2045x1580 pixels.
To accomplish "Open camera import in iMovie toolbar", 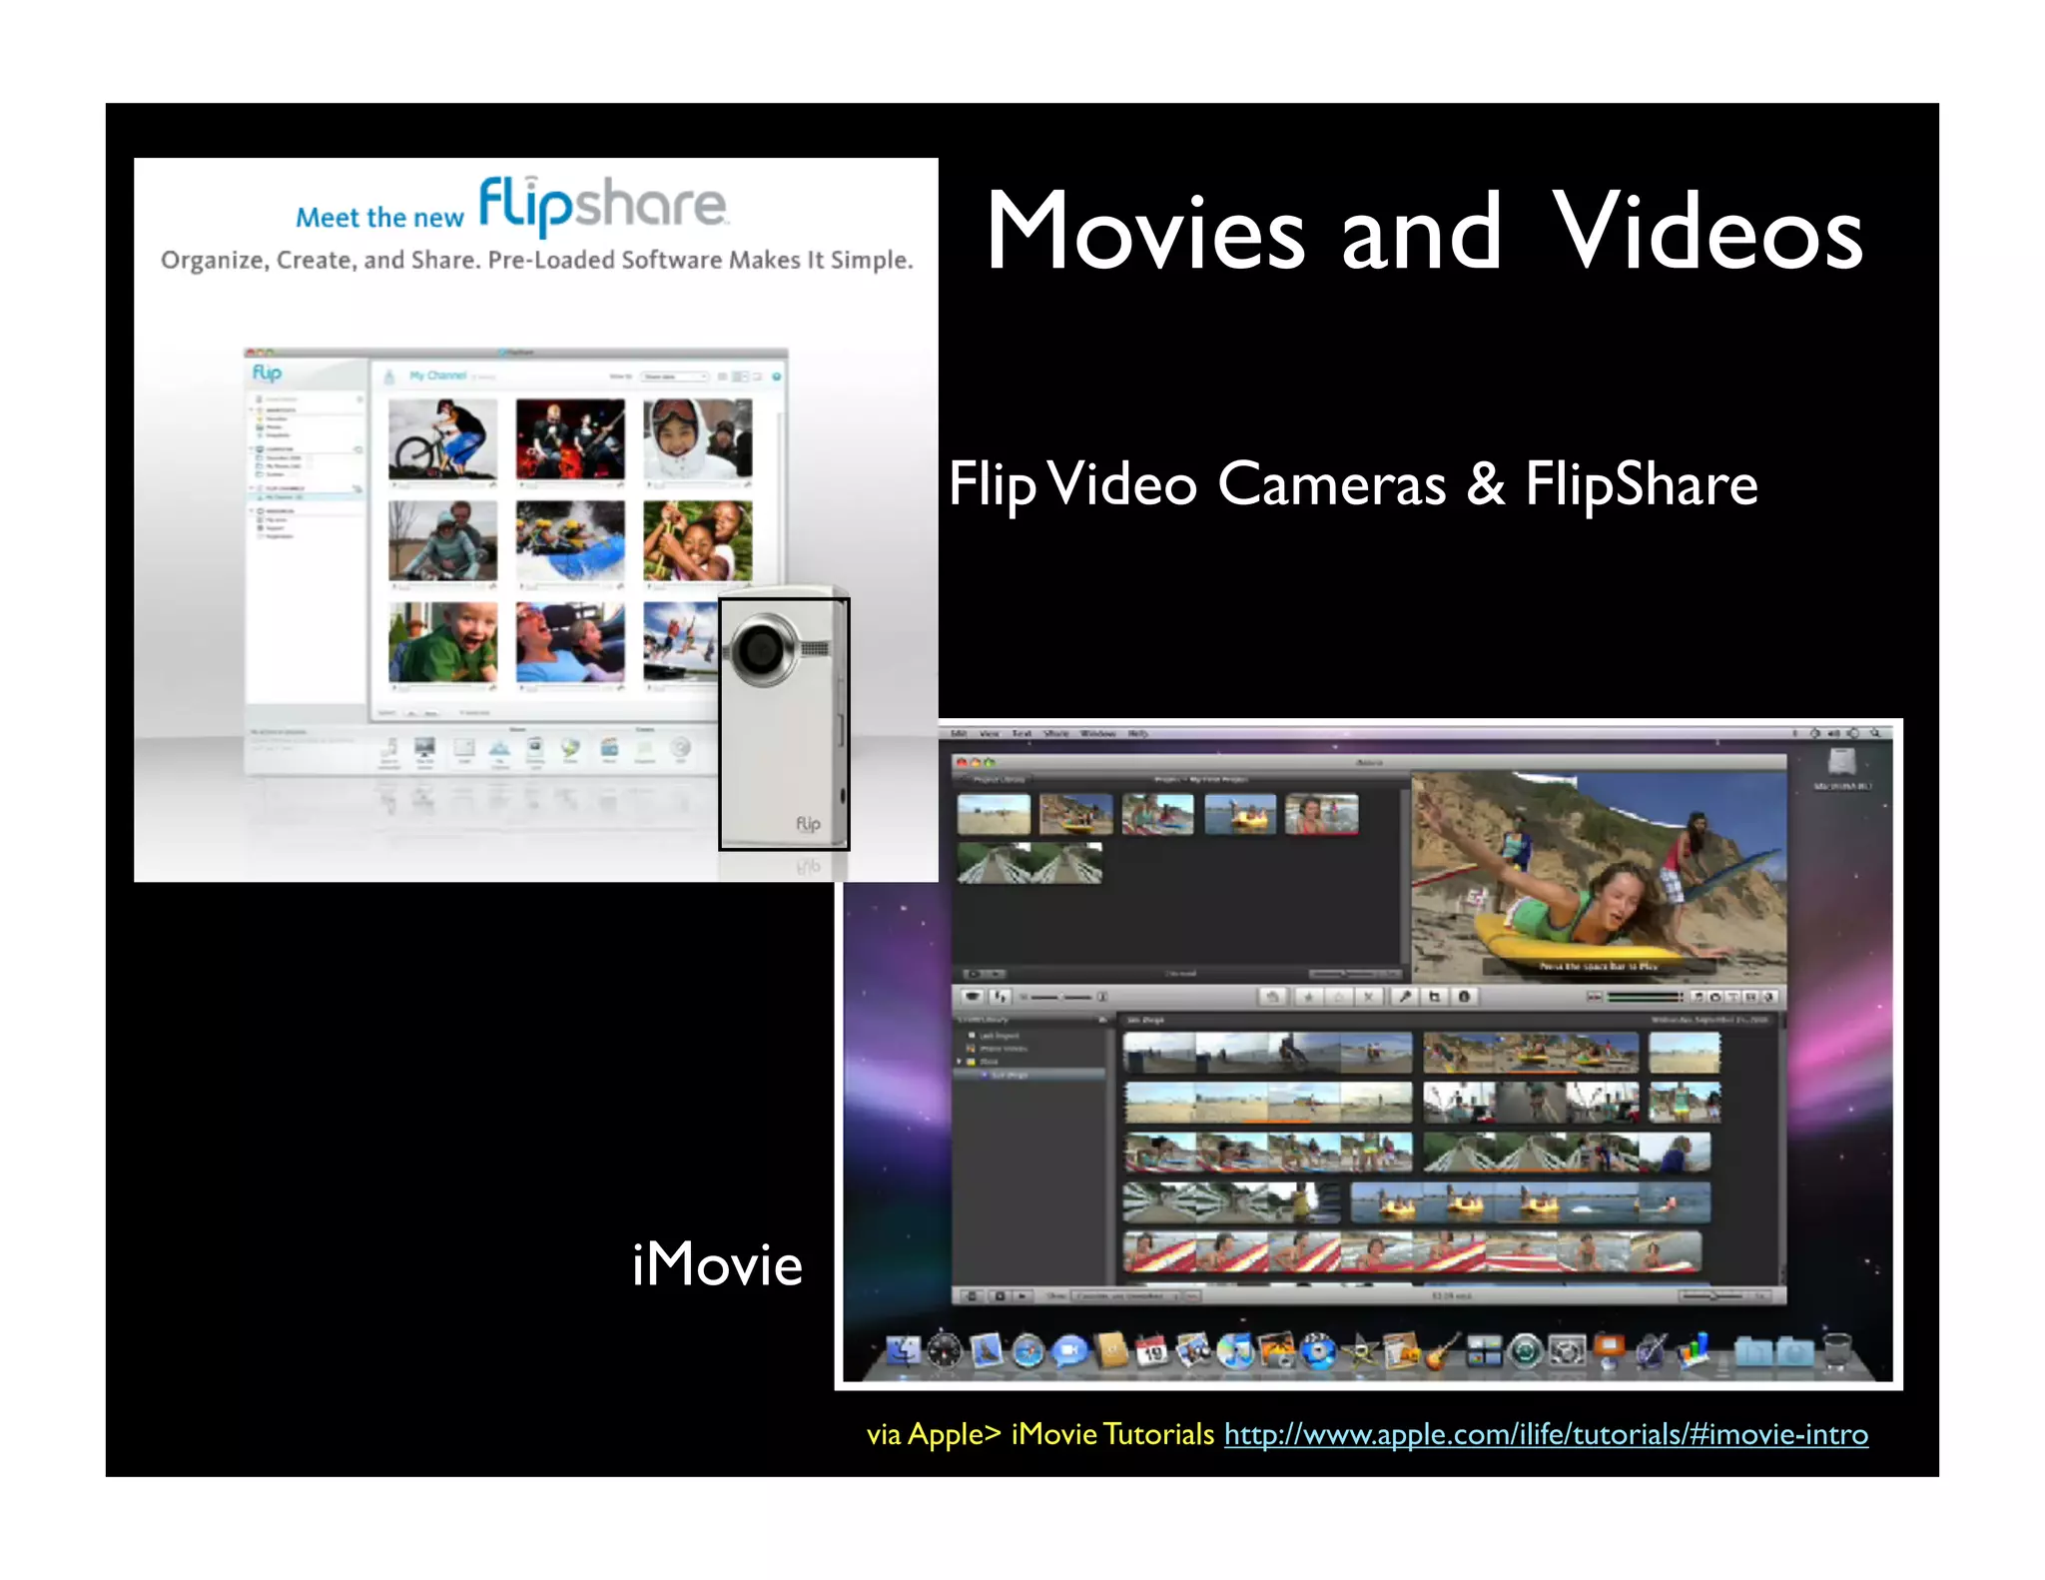I will click(972, 997).
